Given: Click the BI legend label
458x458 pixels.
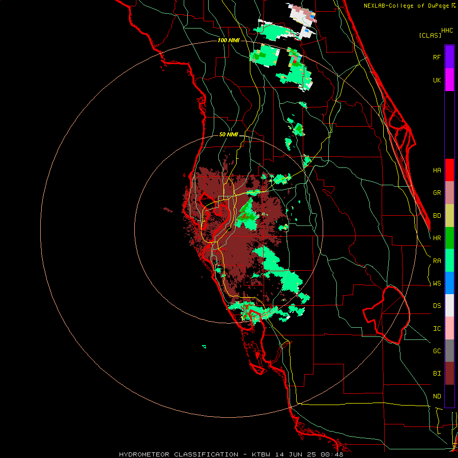Looking at the screenshot, I should pyautogui.click(x=437, y=374).
